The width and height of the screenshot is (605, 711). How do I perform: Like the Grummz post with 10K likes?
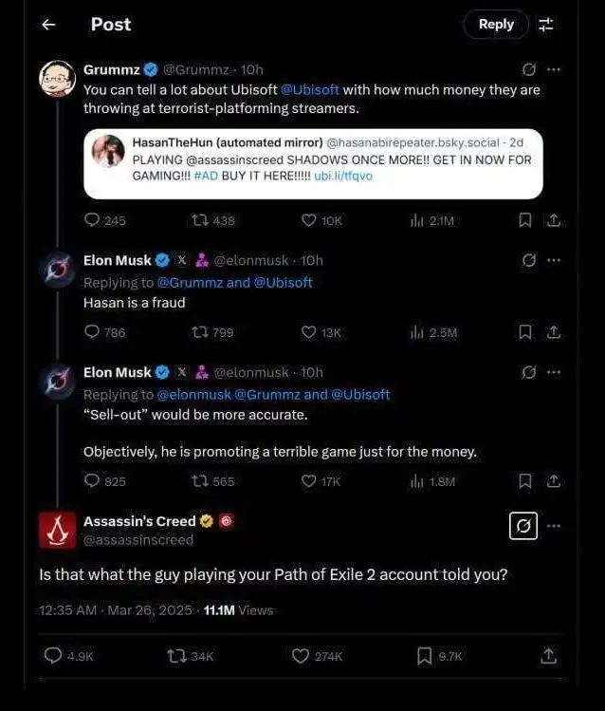(308, 220)
